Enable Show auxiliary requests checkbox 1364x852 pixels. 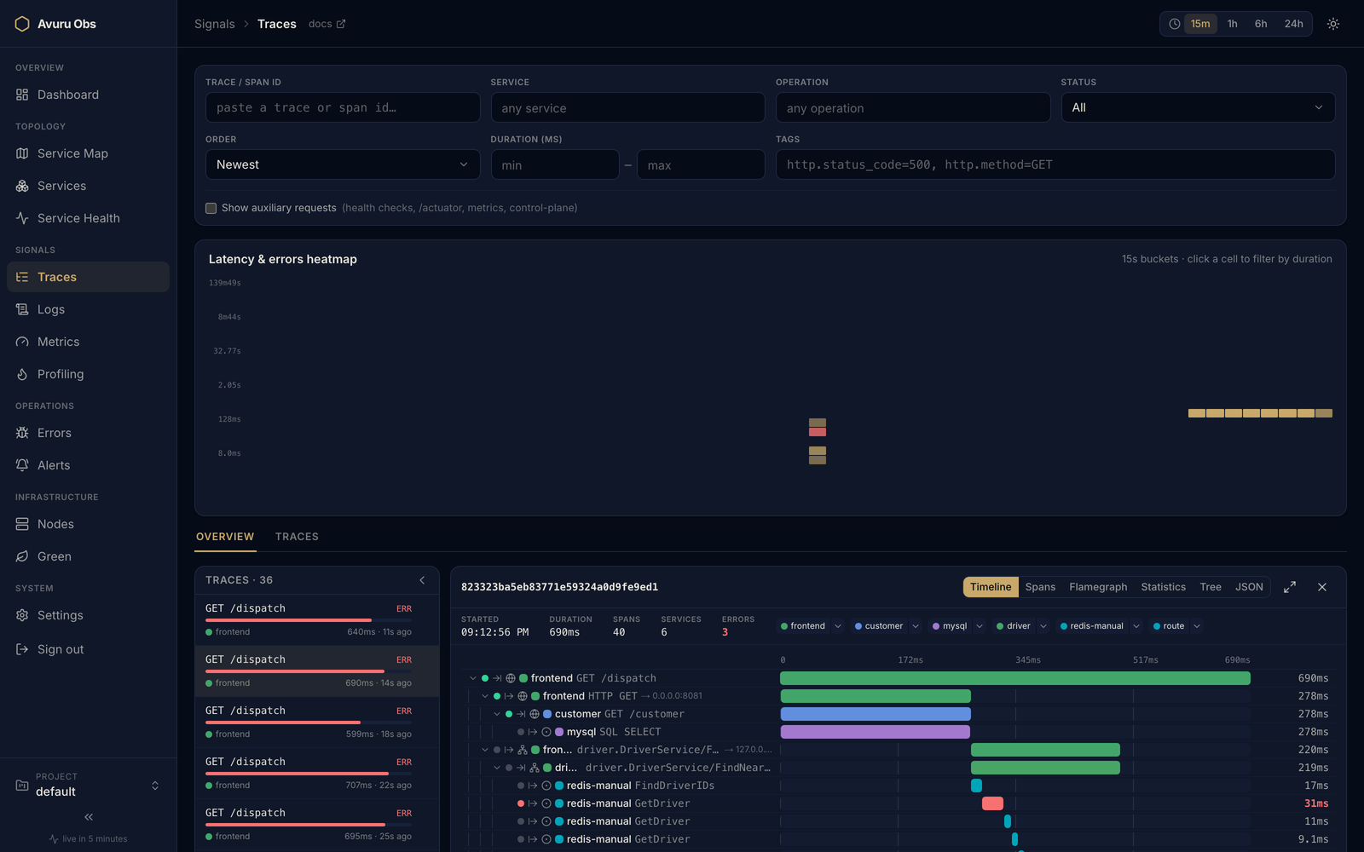(x=211, y=208)
